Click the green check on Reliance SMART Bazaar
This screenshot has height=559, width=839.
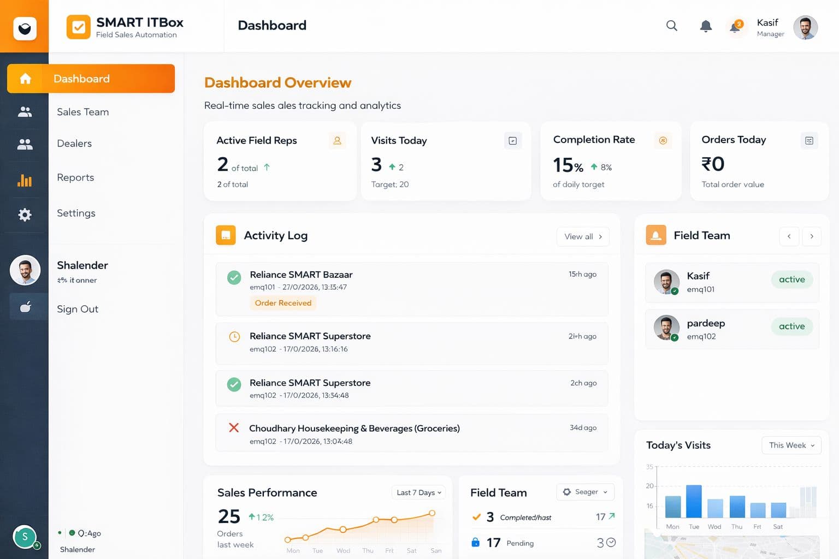[x=234, y=277]
